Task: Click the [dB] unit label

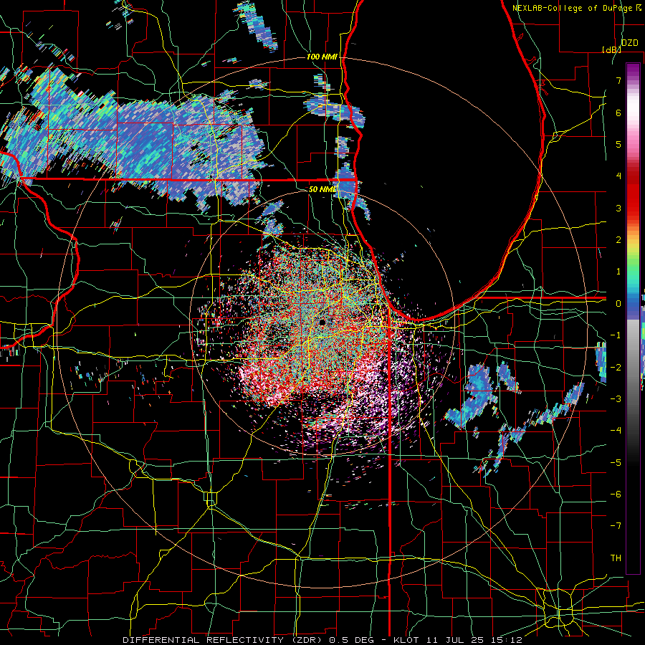Action: [611, 49]
